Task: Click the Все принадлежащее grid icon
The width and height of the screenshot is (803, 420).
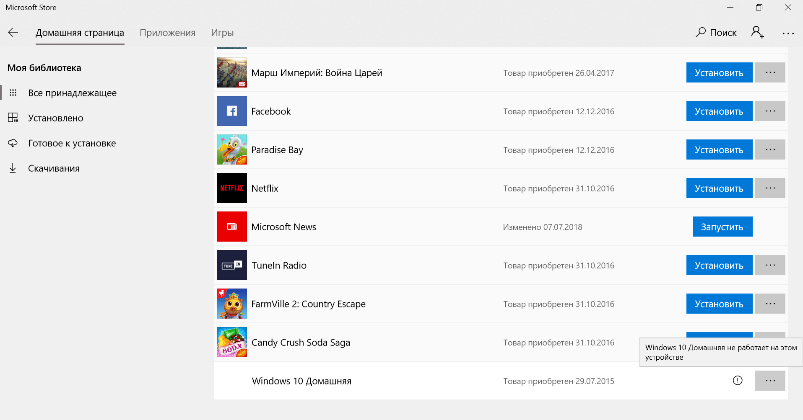Action: point(13,93)
